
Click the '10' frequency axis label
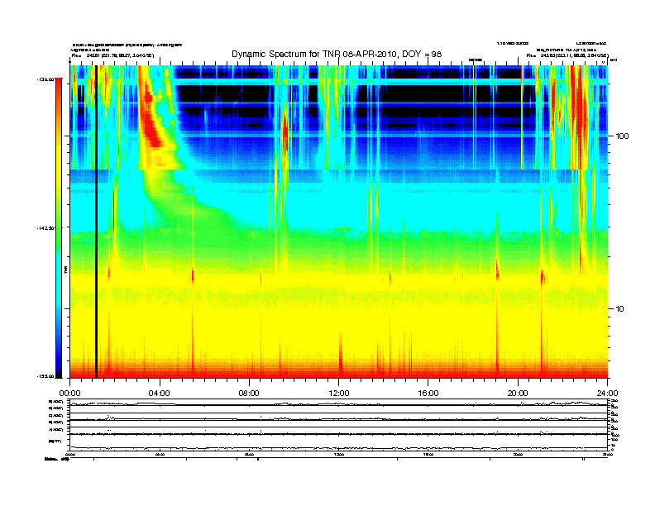tap(620, 309)
